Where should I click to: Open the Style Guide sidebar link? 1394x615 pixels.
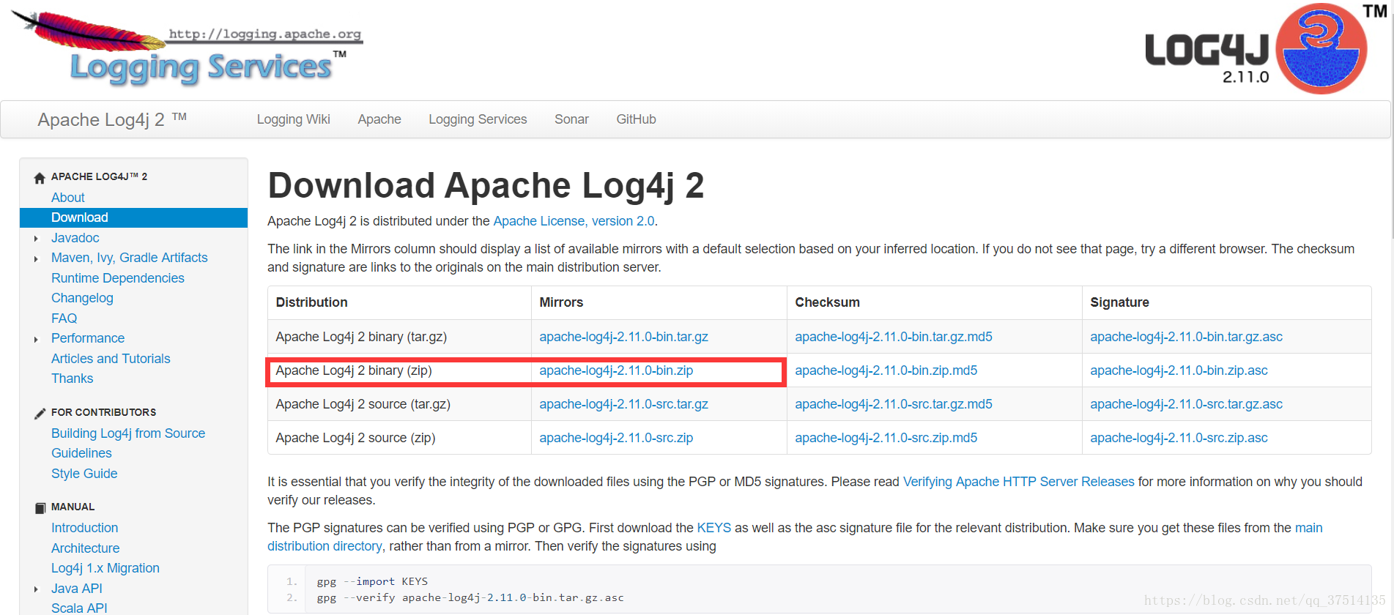pyautogui.click(x=84, y=474)
